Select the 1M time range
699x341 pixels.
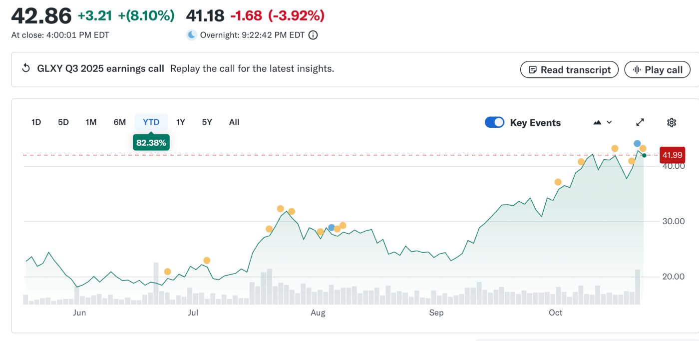(91, 122)
